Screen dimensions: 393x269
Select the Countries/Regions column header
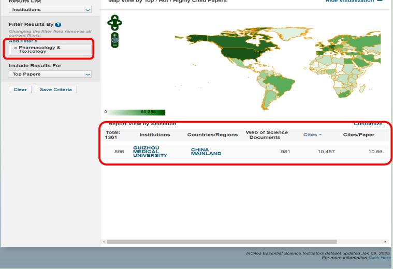[212, 134]
